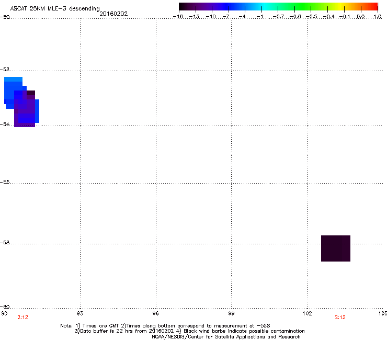
Task: Click the 99 longitude label
Action: point(231,313)
